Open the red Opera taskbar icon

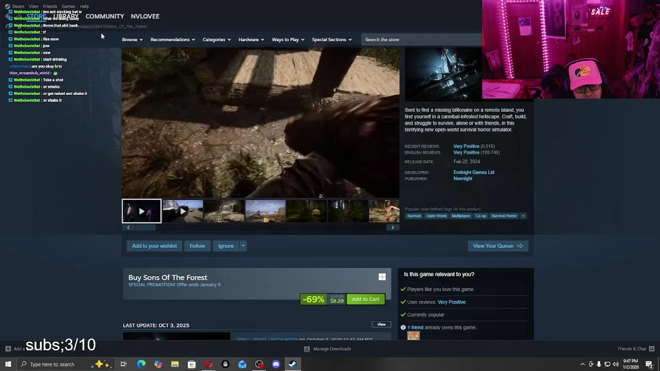[x=208, y=364]
